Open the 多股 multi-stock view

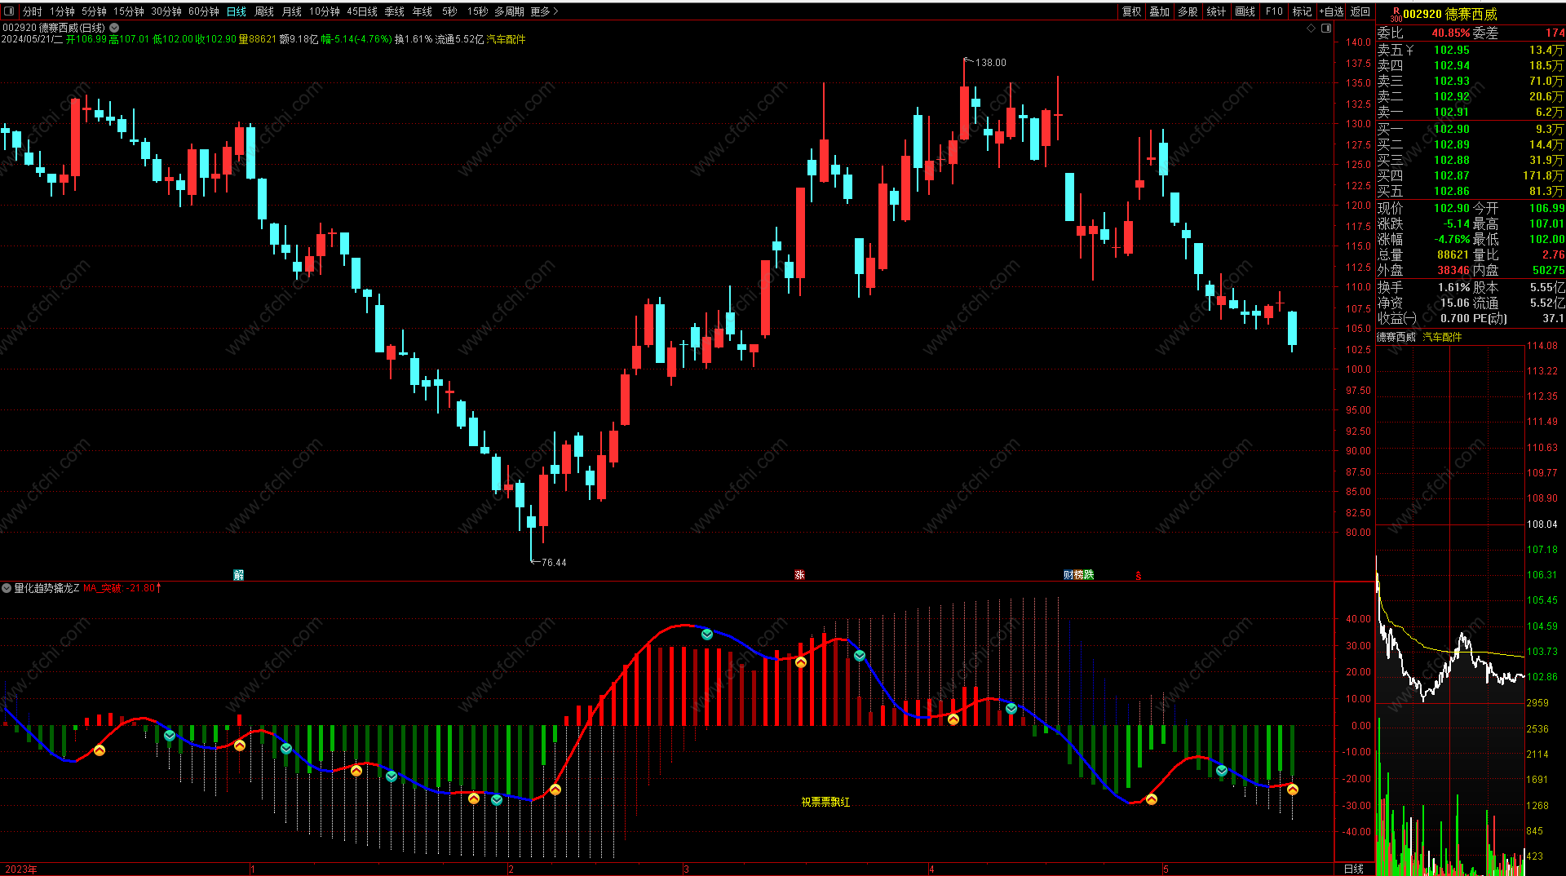[x=1188, y=11]
